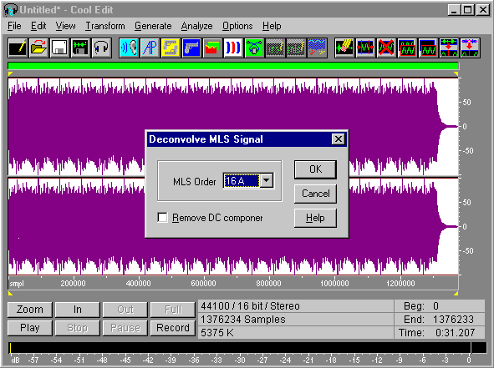Click the red X waveform delete icon

386,48
